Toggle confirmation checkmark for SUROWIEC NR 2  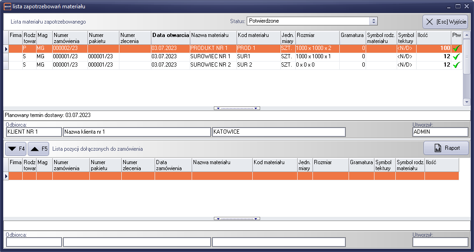456,65
